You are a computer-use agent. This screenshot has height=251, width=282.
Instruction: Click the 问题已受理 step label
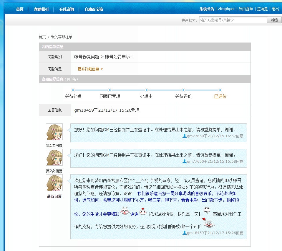110,96
